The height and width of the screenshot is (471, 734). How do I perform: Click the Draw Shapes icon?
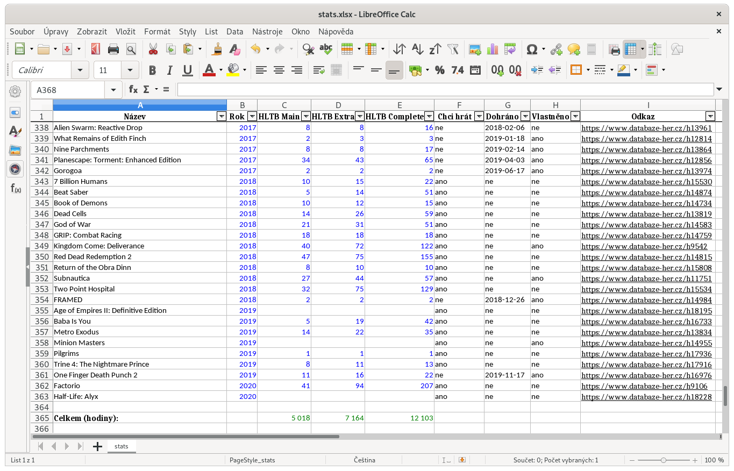677,49
